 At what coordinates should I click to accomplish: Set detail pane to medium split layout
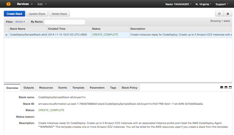[x=226, y=87]
